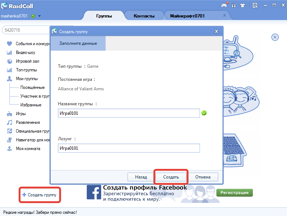Click the Создать button in dialog

pos(171,177)
